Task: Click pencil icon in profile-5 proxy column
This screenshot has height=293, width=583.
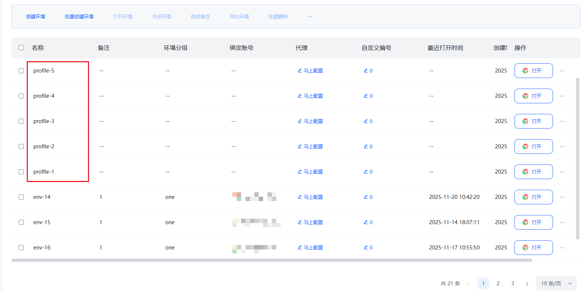Action: pyautogui.click(x=299, y=71)
